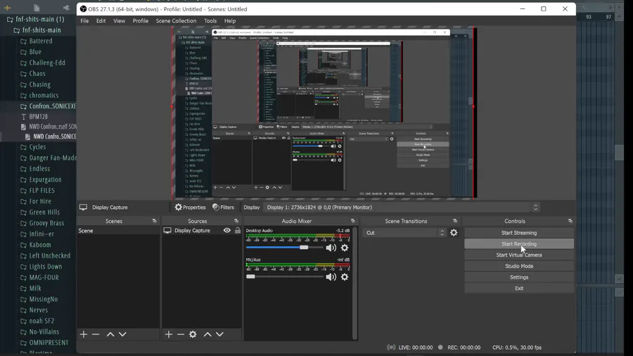The height and width of the screenshot is (356, 633).
Task: Select Display Capture source in list
Action: [192, 231]
